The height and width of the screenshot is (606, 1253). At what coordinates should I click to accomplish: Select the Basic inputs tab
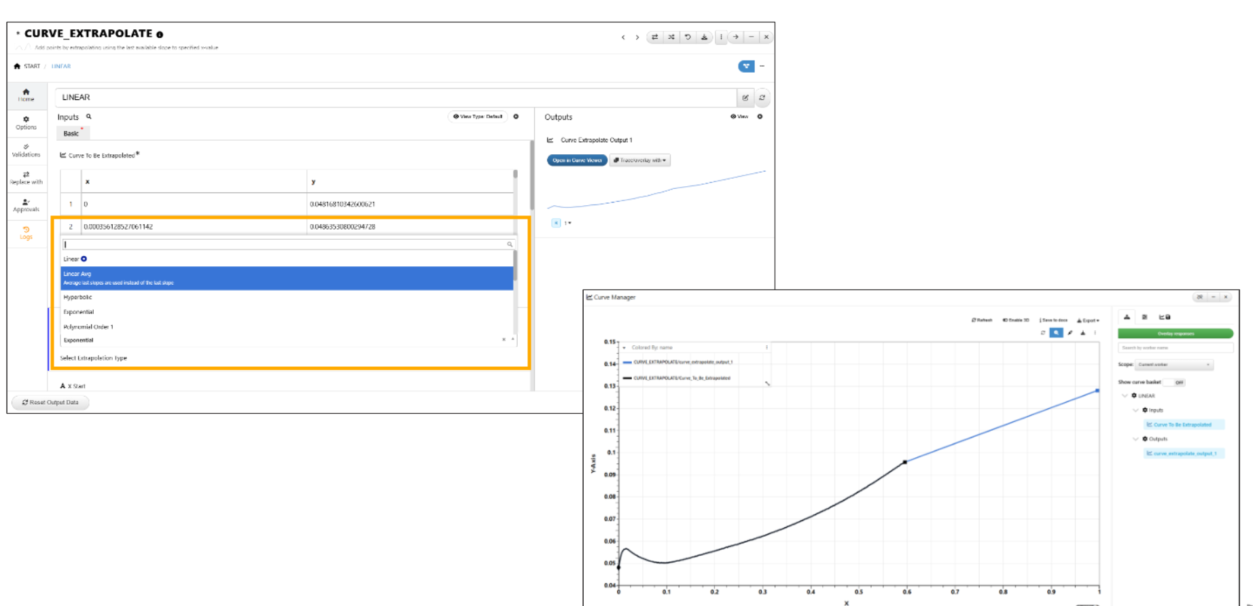(71, 134)
